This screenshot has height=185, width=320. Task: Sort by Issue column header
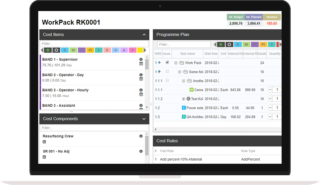[167, 54]
